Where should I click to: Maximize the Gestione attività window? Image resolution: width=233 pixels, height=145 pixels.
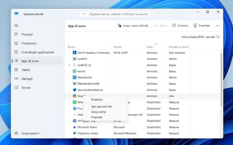tap(208, 12)
